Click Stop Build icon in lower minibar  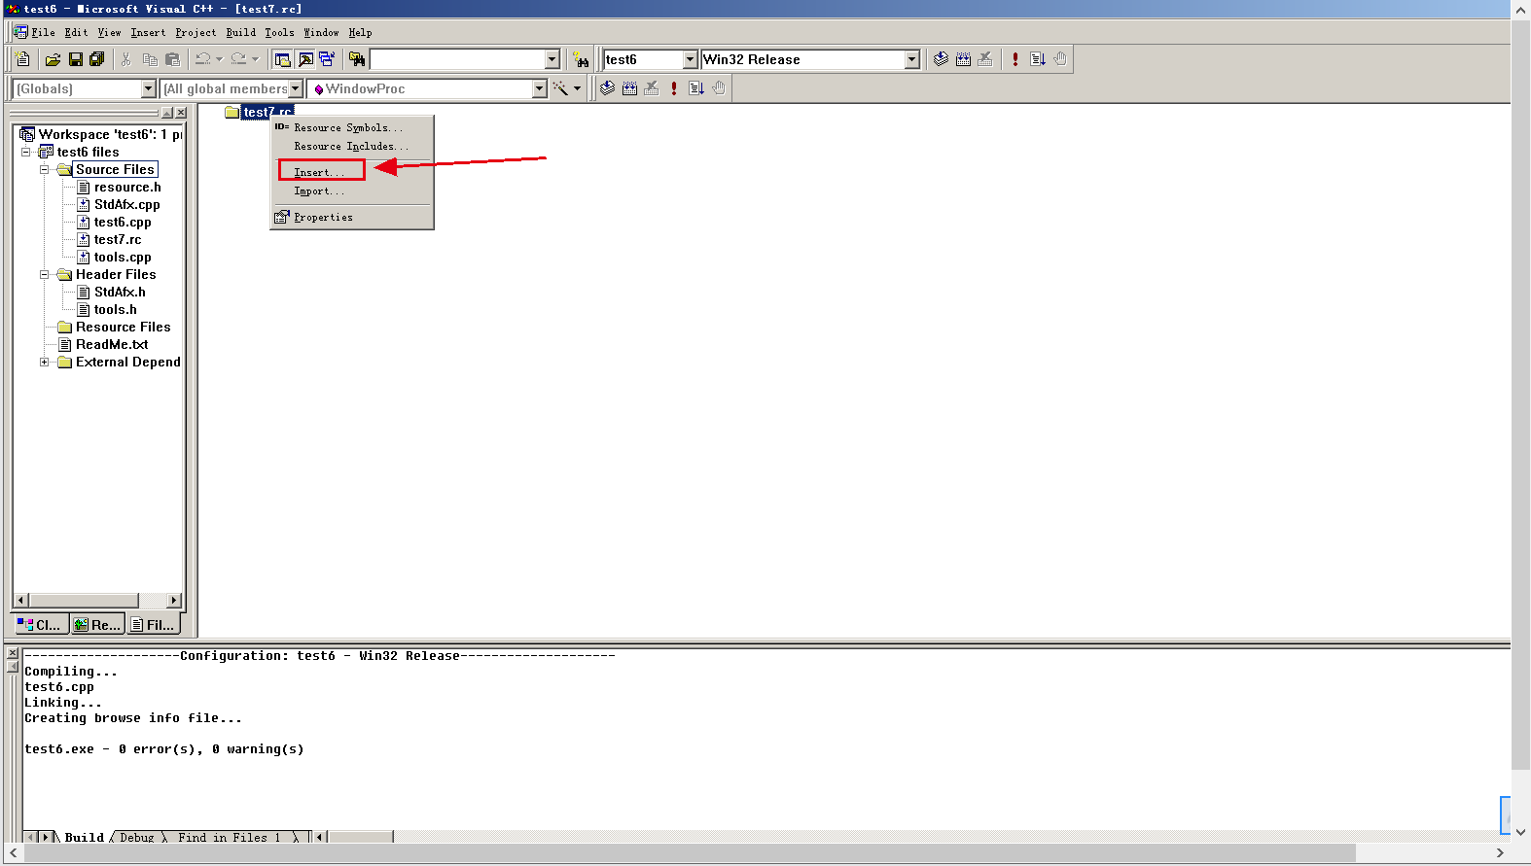(652, 88)
